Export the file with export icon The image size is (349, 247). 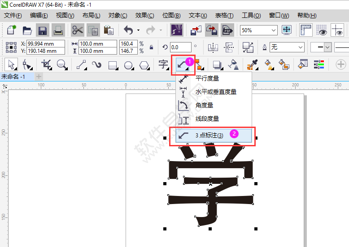212,30
